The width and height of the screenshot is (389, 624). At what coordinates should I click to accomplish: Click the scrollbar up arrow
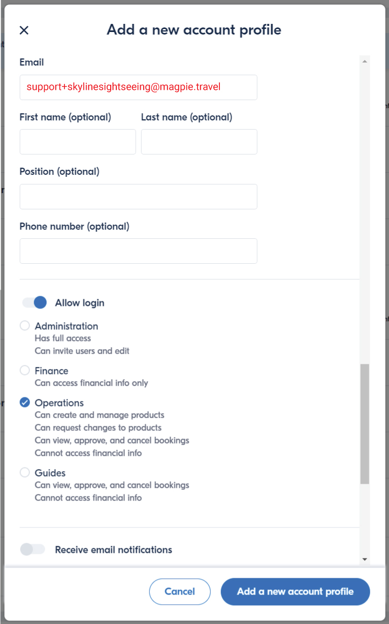(x=364, y=61)
